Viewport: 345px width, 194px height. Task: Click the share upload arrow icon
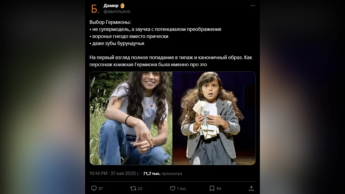pos(251,188)
